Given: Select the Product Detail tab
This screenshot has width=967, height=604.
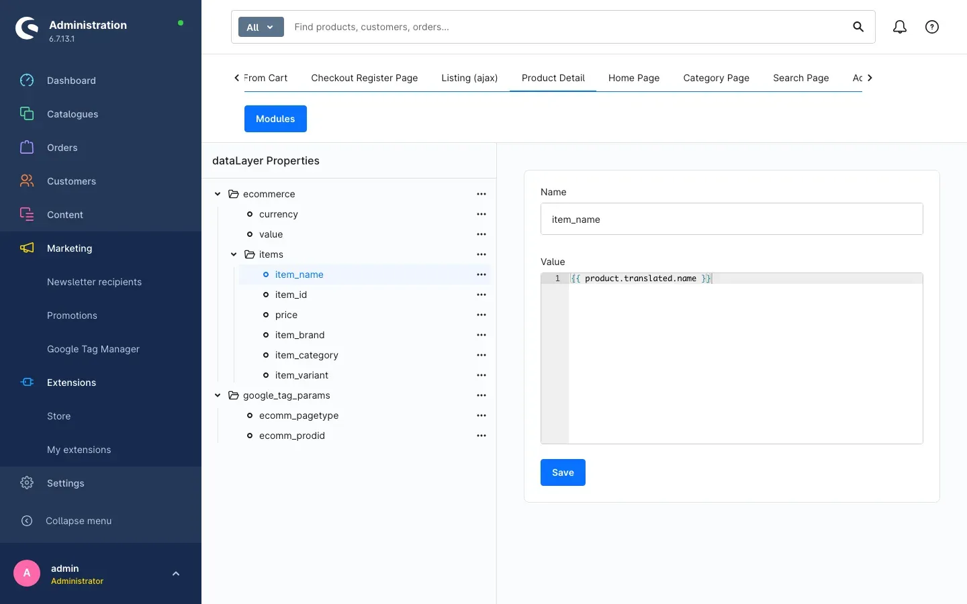Looking at the screenshot, I should pyautogui.click(x=553, y=78).
